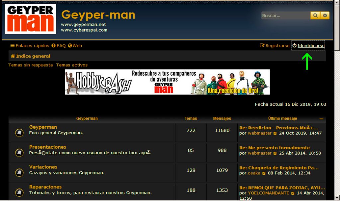Click the vertical scrollbar down arrow
Viewport: 340px width, 201px height.
click(337, 197)
